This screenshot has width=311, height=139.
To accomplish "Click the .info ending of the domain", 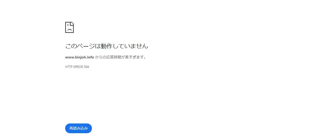I will (x=90, y=57).
